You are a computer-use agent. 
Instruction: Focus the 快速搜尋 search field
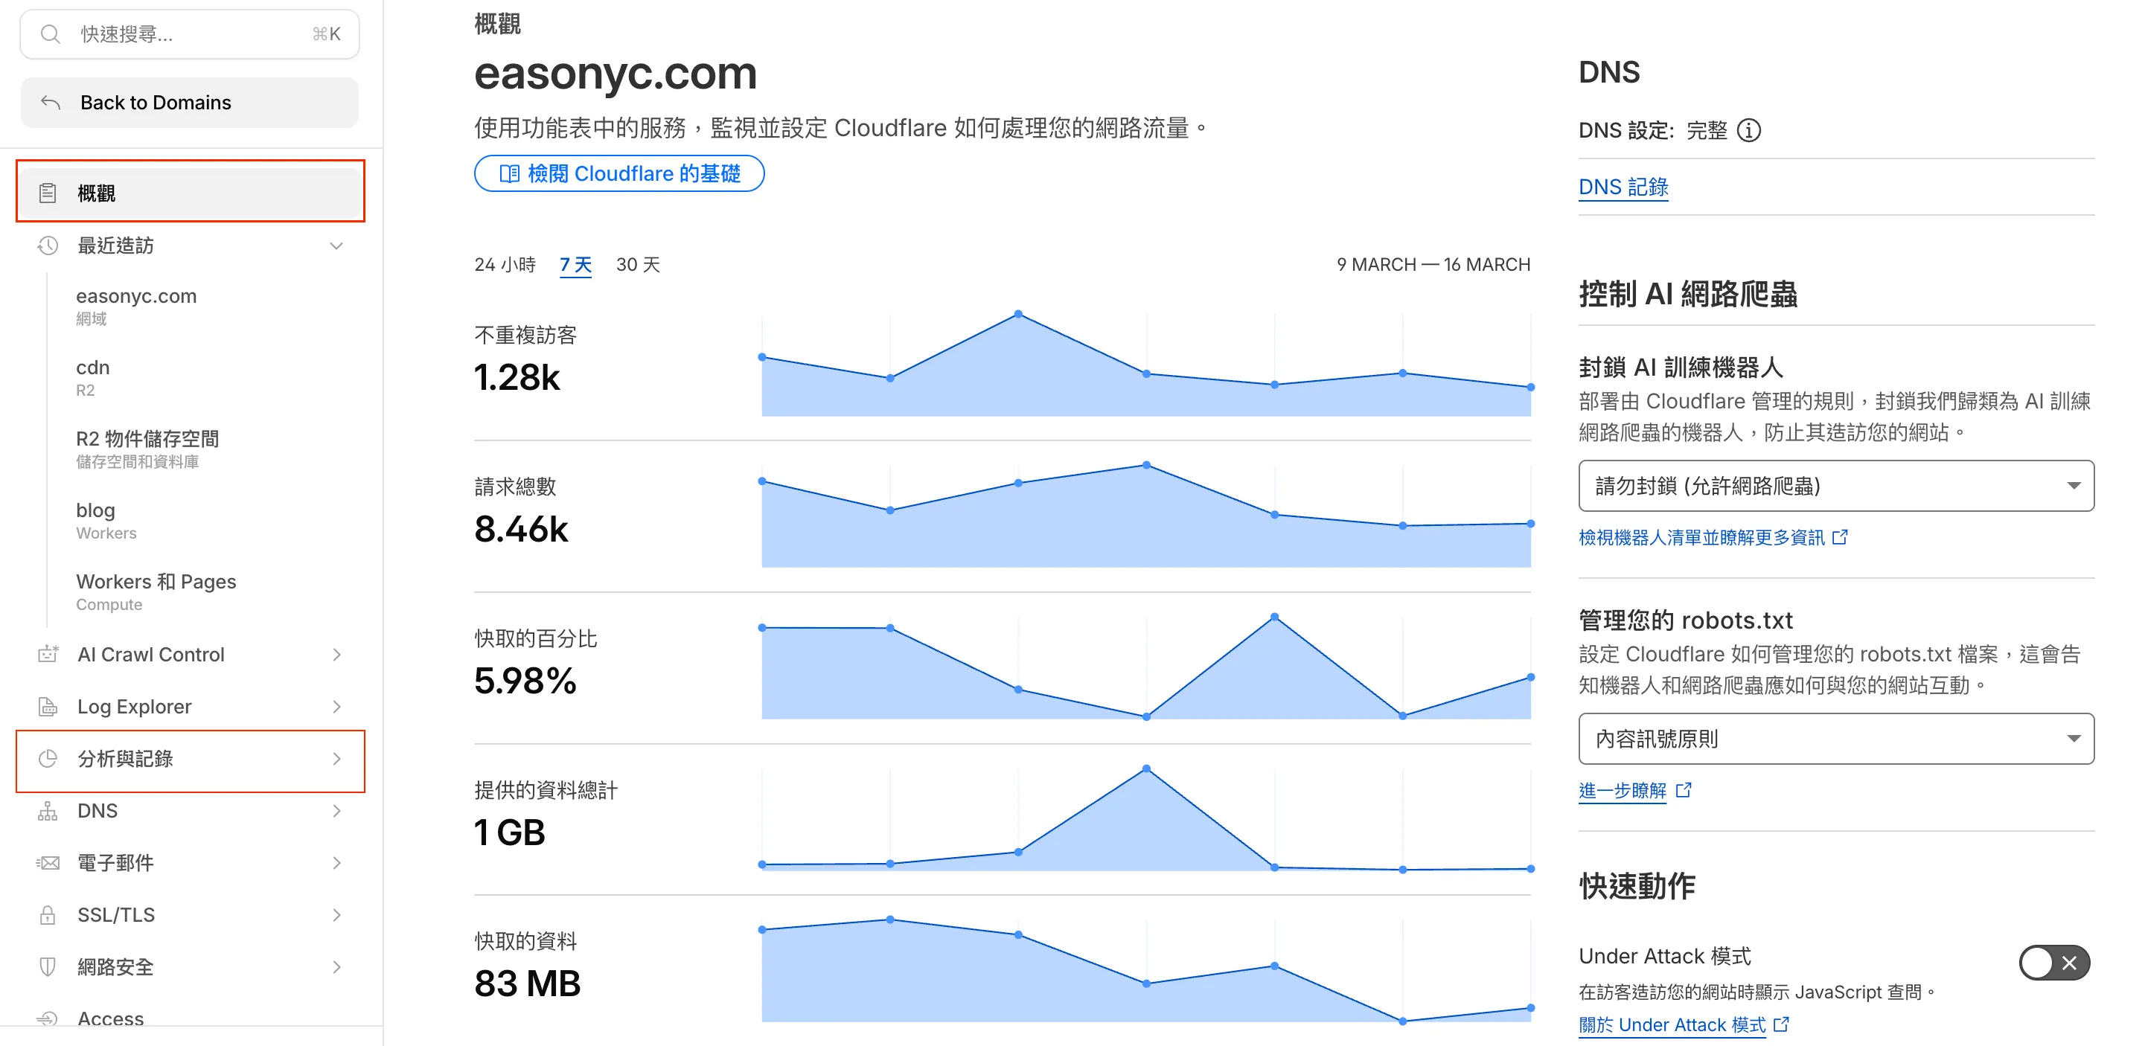click(x=190, y=34)
